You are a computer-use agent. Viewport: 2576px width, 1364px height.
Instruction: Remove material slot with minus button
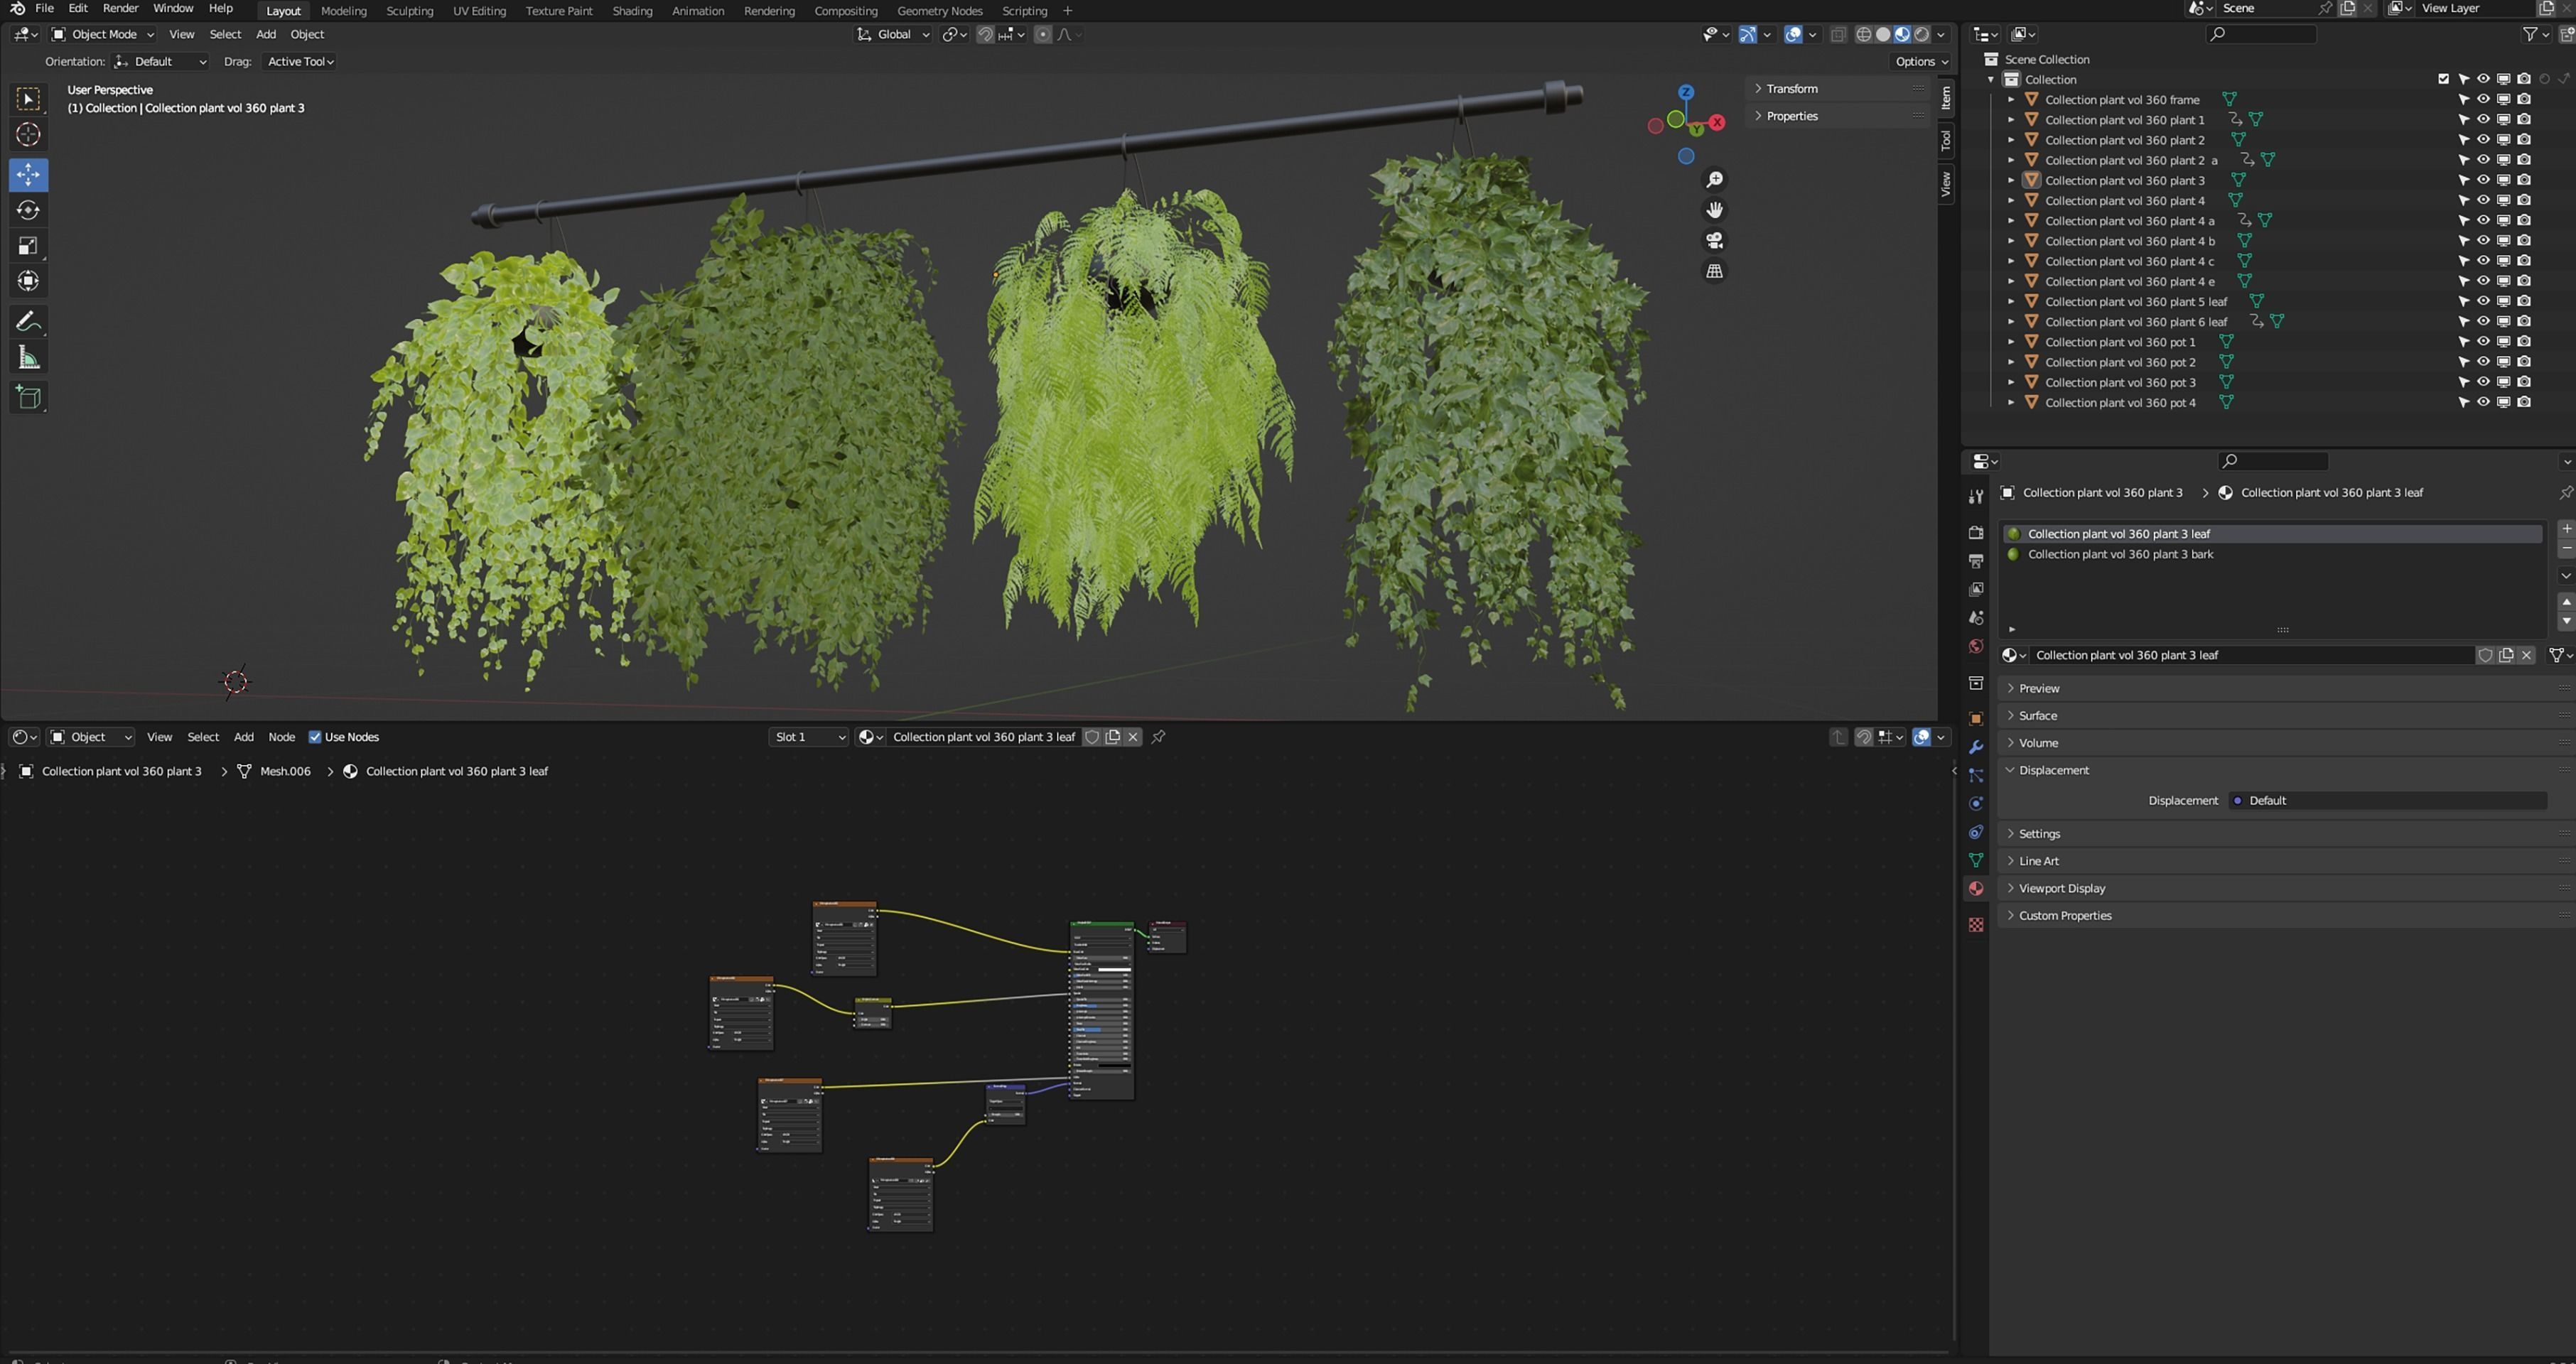click(2565, 549)
